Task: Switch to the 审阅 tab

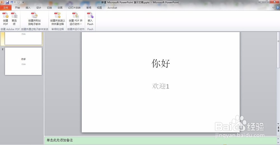Action: (89, 8)
